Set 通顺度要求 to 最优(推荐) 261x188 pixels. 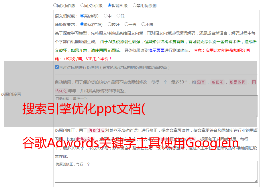point(82,24)
